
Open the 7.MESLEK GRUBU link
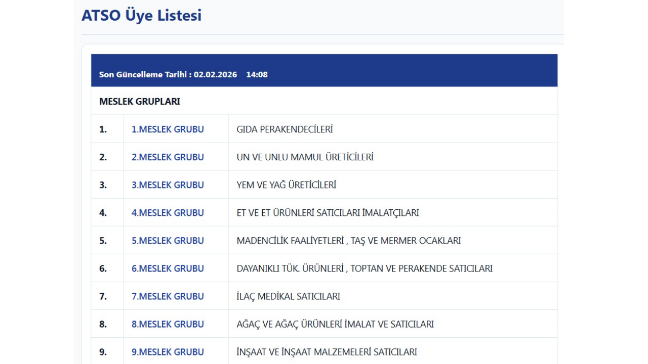click(x=168, y=296)
